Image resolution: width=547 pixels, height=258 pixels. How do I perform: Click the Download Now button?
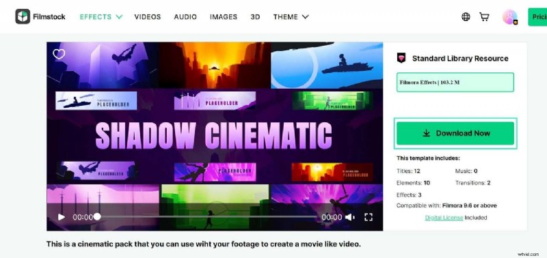tap(455, 133)
